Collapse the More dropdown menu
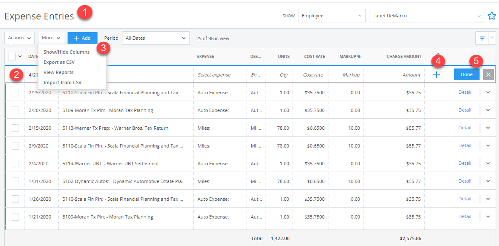This screenshot has width=499, height=246. [51, 38]
